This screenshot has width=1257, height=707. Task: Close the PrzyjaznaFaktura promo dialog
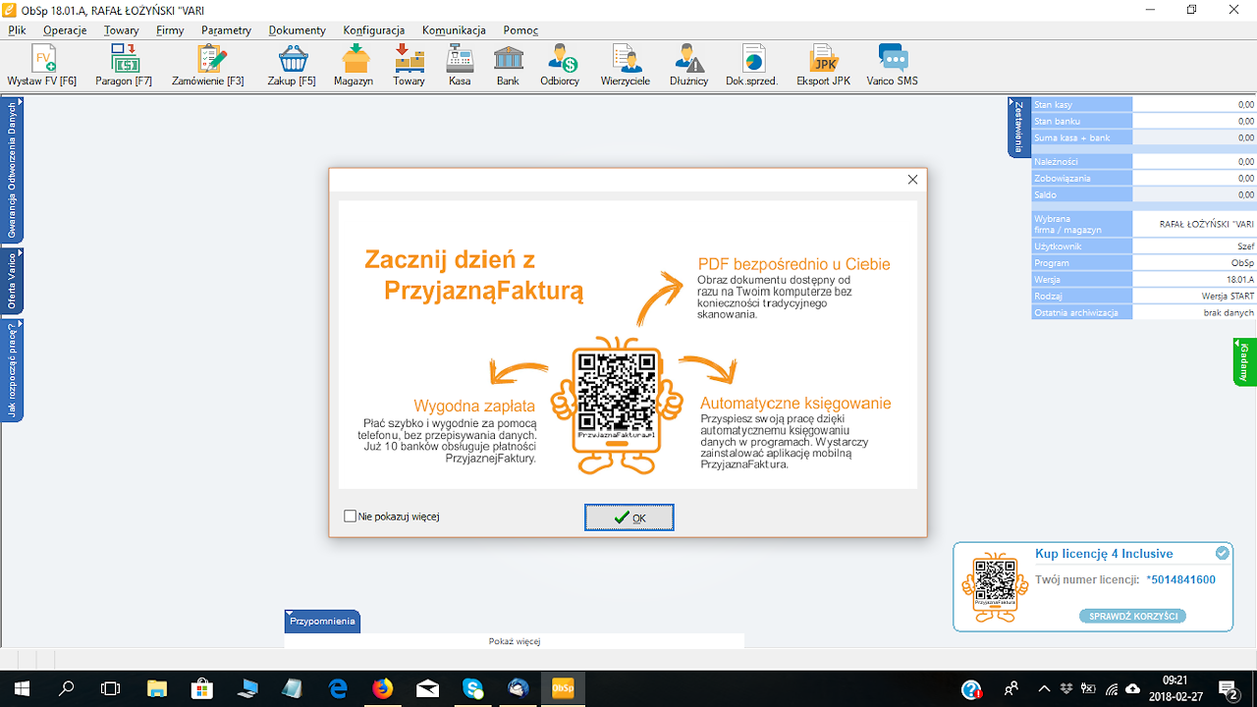pos(912,180)
